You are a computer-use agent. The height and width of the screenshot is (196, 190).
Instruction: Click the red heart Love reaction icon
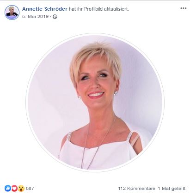tap(14, 188)
